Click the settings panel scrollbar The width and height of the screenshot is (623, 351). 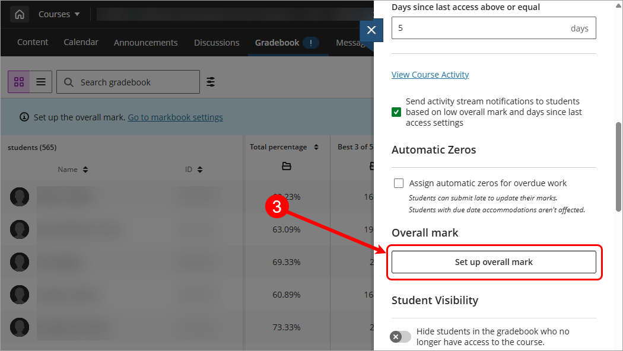pos(618,167)
